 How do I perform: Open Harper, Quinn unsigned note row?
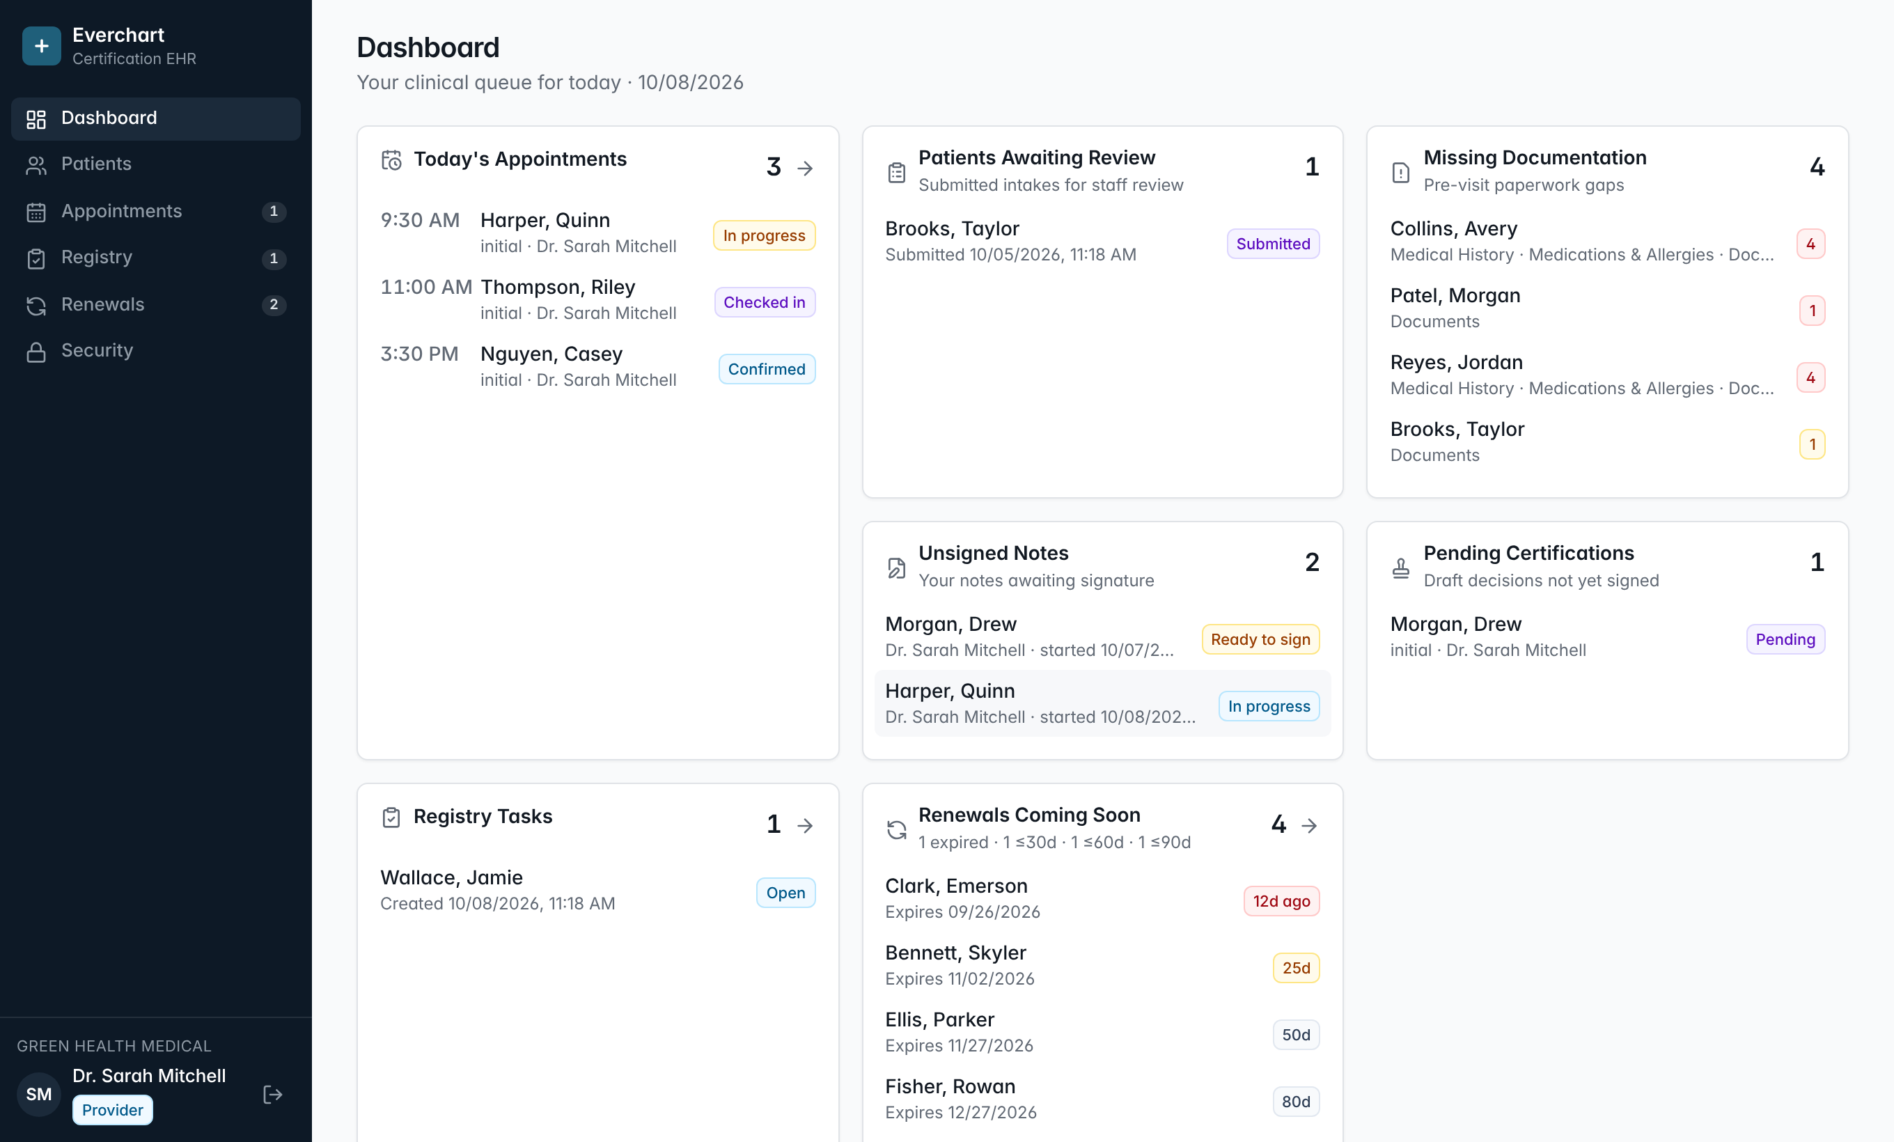[x=1102, y=704]
